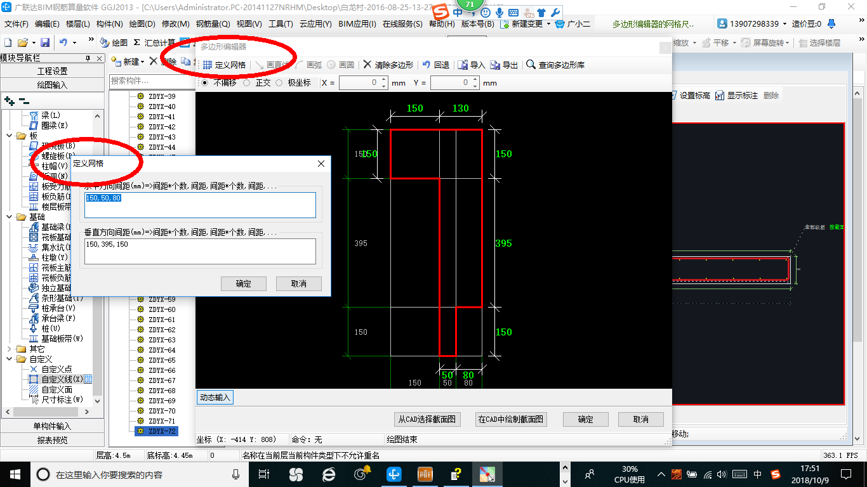Click vertical spacing field with 150,395,150
The width and height of the screenshot is (867, 487).
[x=200, y=251]
